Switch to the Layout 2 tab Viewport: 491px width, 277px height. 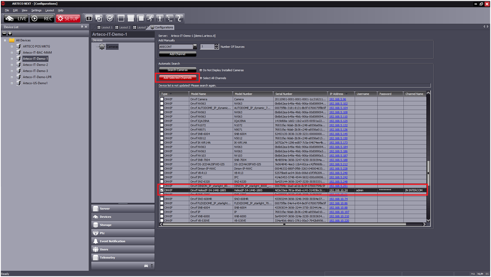click(x=123, y=27)
